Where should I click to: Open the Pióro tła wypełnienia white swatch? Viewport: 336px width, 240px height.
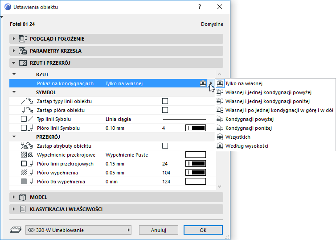[196, 182]
